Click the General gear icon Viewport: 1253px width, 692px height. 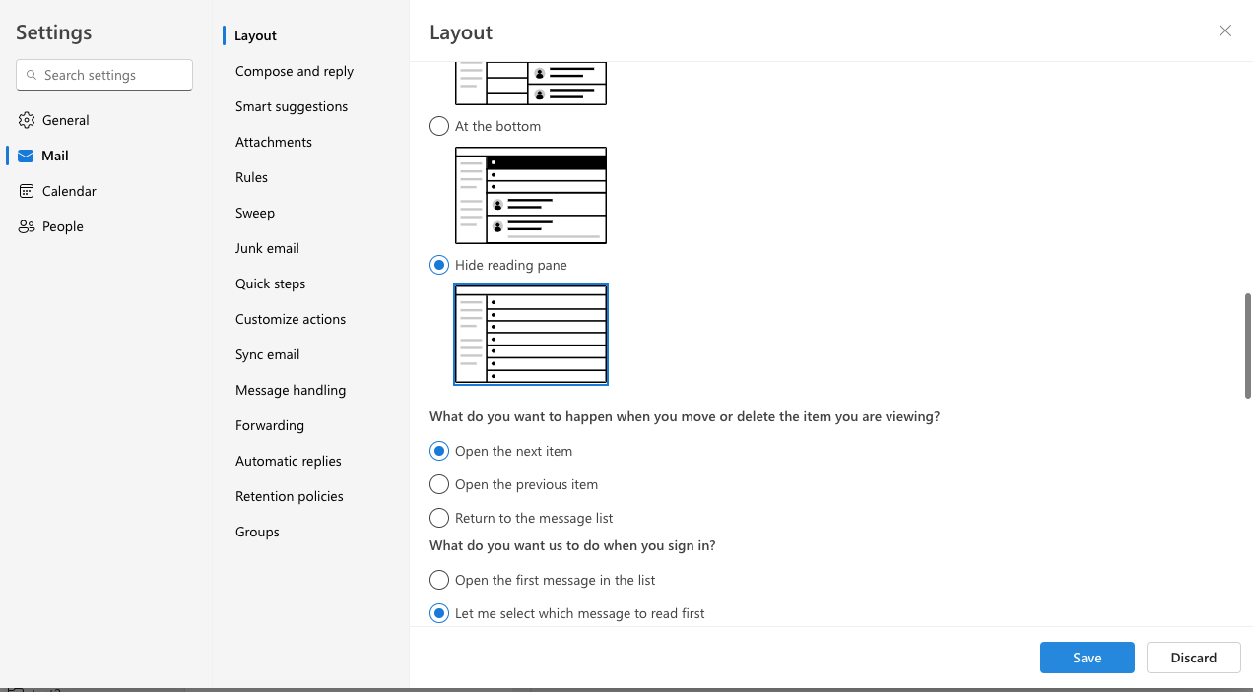coord(27,120)
